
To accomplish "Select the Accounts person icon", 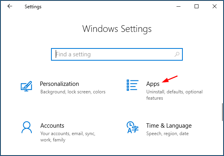I will click(x=27, y=127).
